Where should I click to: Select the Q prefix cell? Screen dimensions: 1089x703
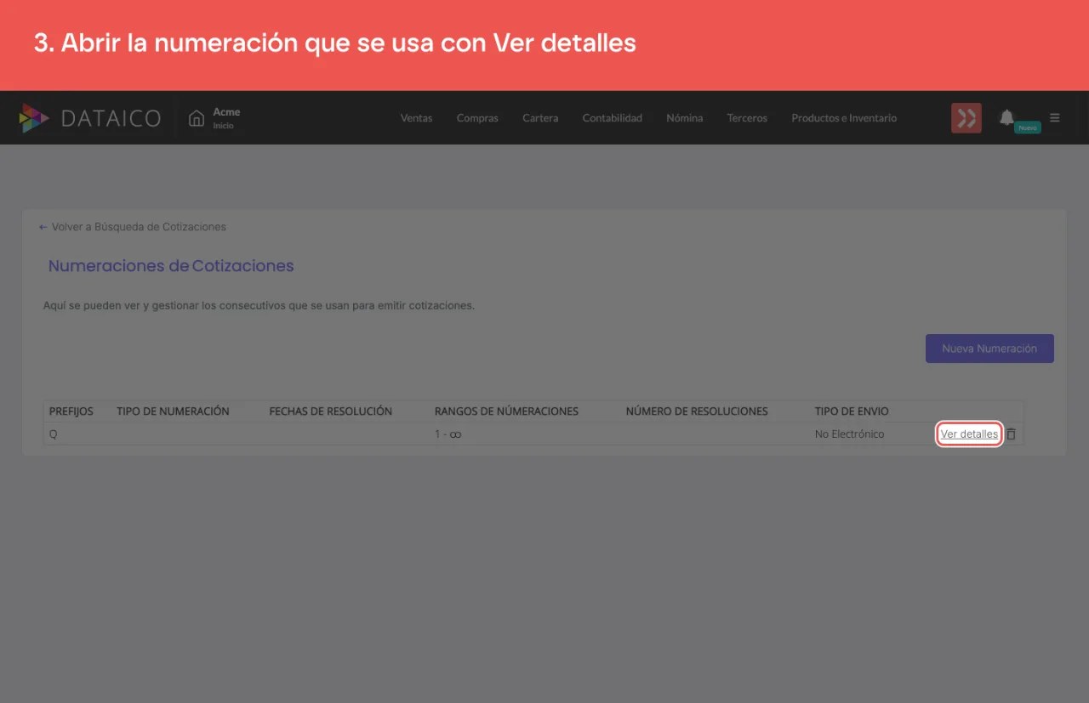[x=53, y=434]
